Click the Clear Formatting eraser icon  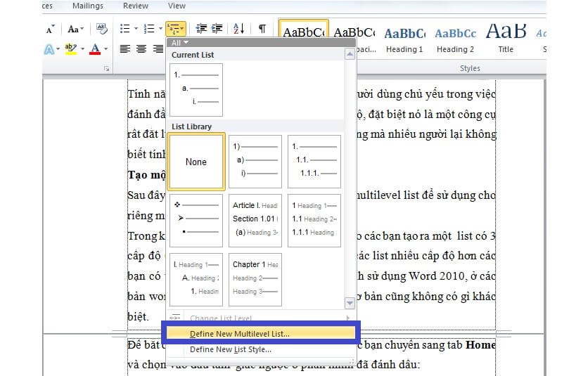[x=101, y=29]
